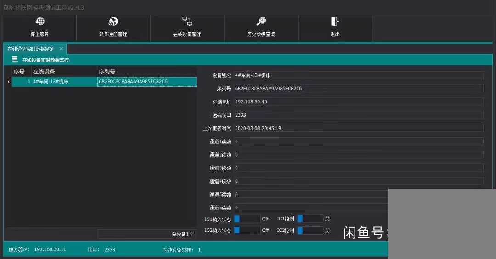The height and width of the screenshot is (259, 496).
Task: Click the 上次更新时间 field
Action: point(359,129)
